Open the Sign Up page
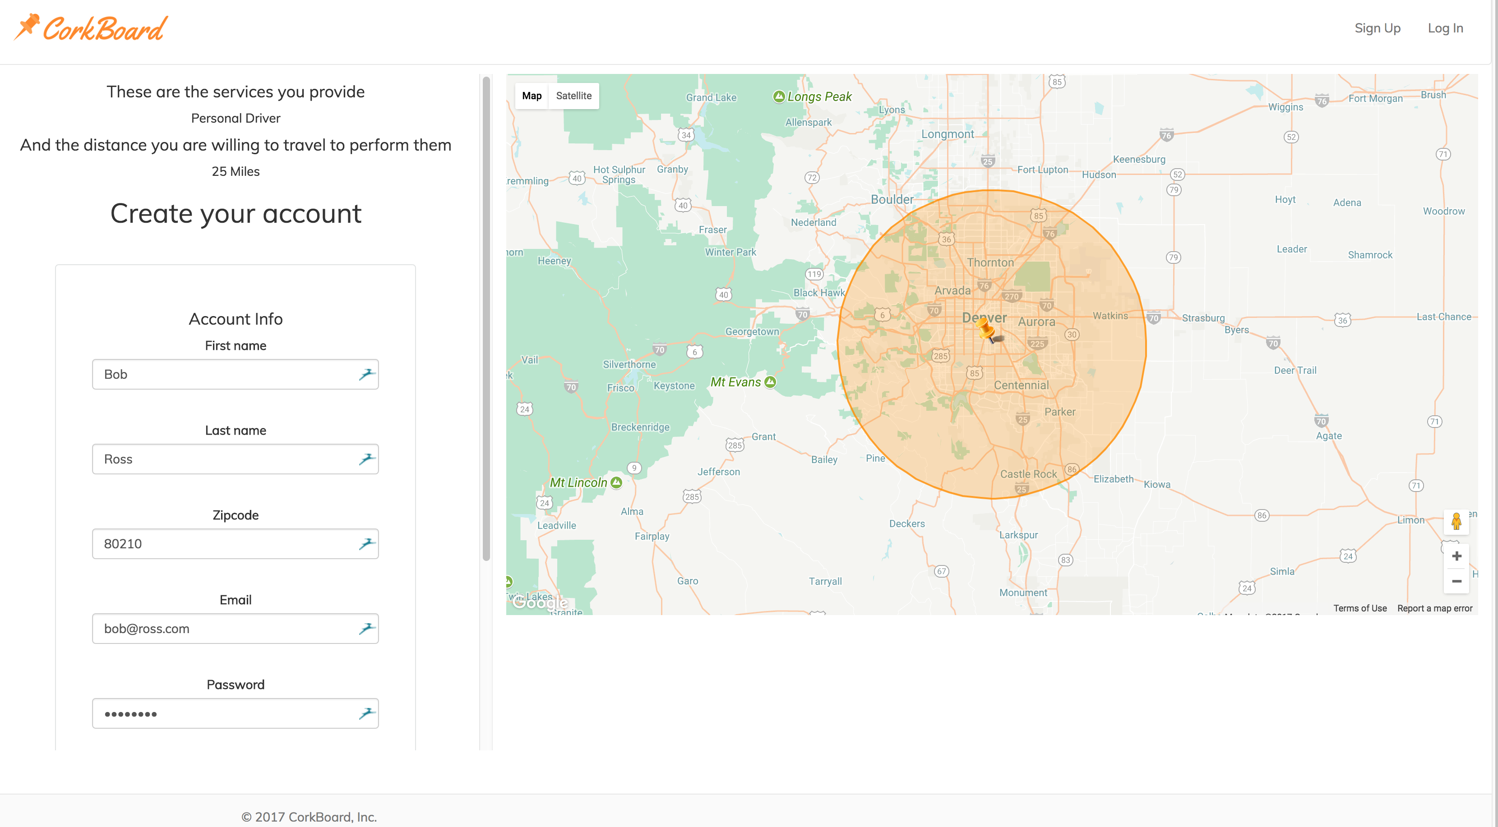 (1377, 28)
